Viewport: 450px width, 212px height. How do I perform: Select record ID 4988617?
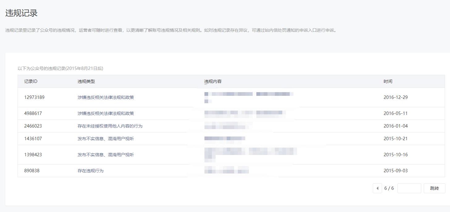(33, 113)
